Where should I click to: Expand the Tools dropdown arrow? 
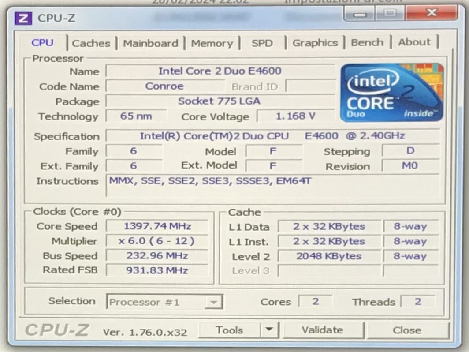[x=269, y=330]
